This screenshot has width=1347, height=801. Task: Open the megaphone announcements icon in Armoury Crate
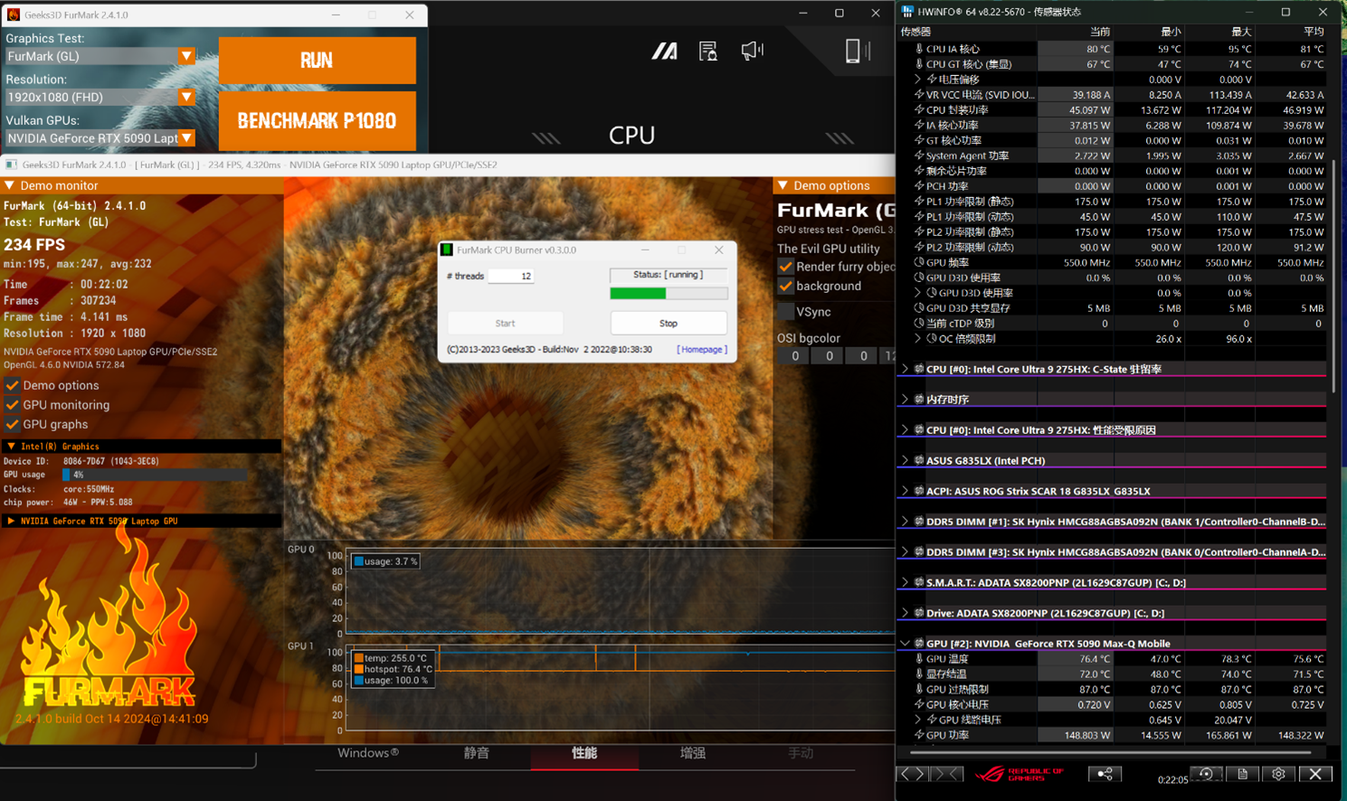pyautogui.click(x=752, y=51)
